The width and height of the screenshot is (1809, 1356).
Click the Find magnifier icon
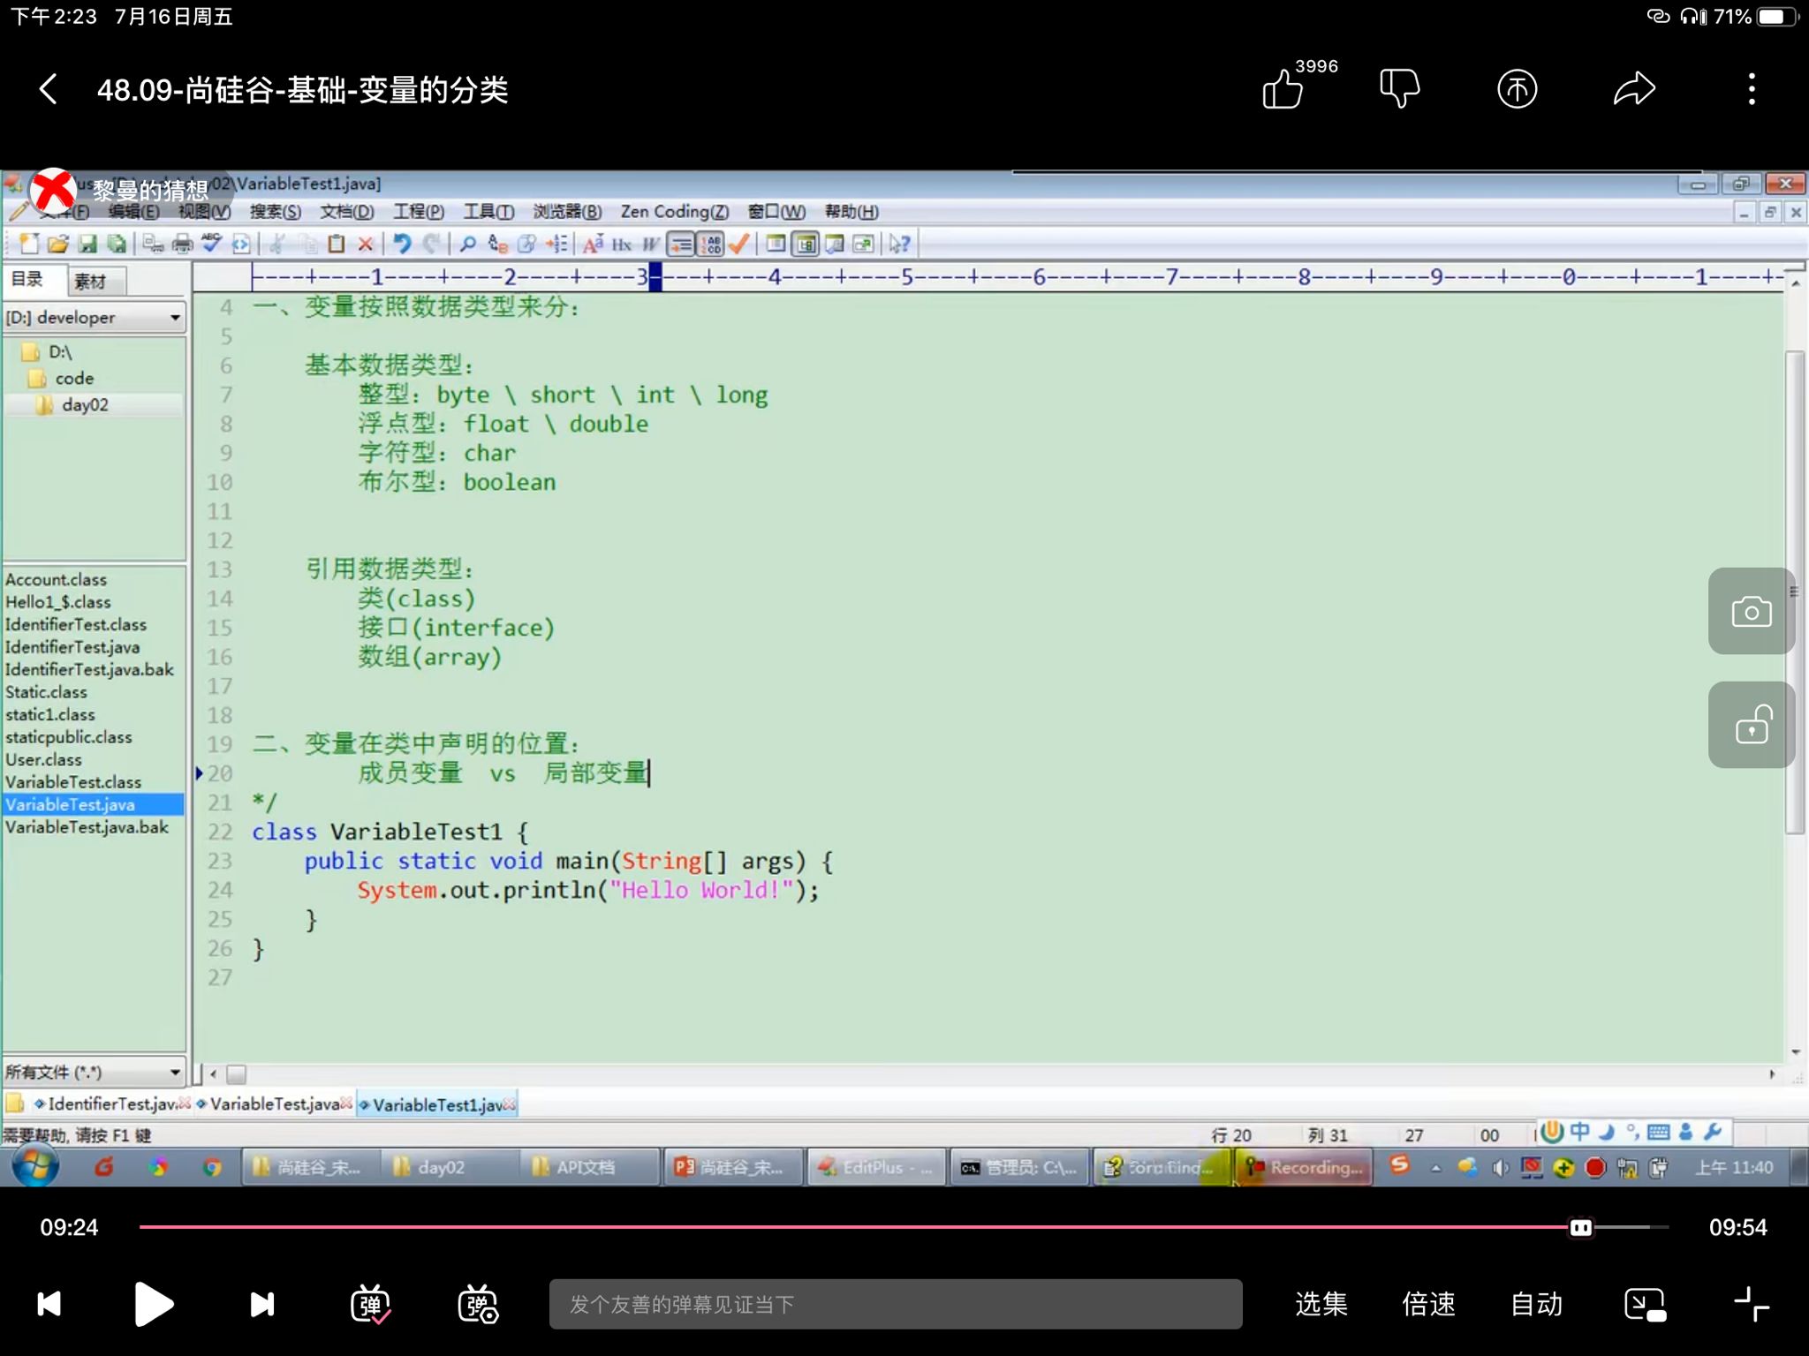(468, 244)
